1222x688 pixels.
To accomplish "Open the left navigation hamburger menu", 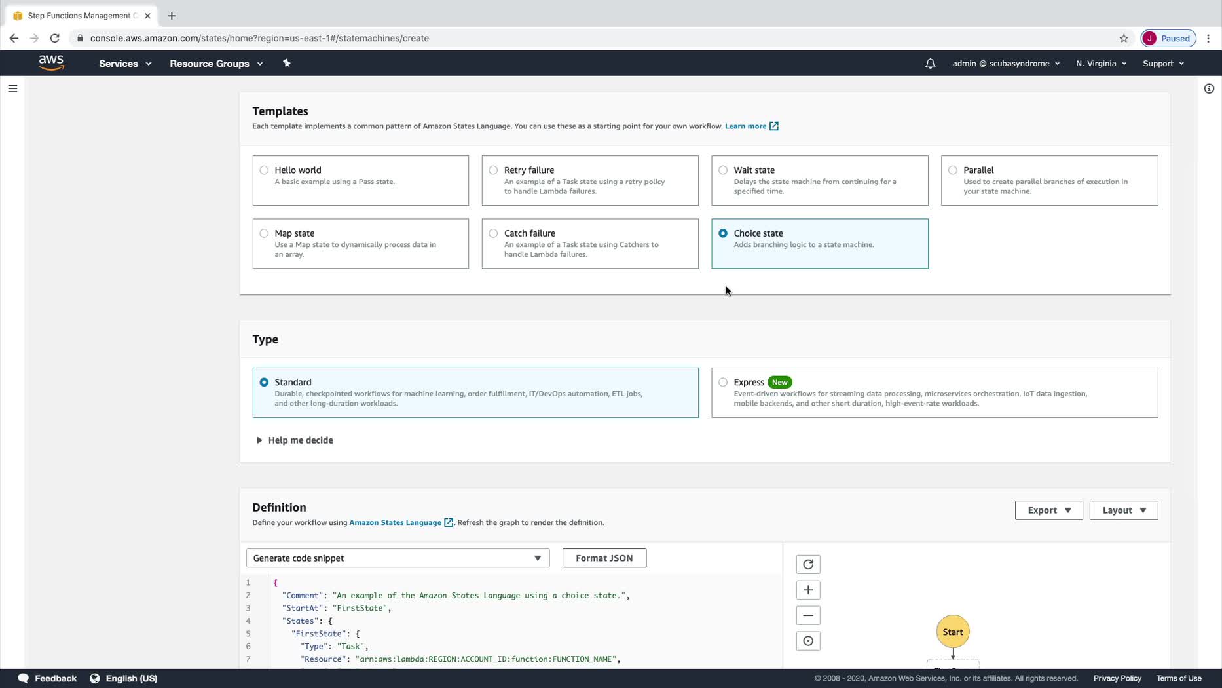I will click(x=12, y=88).
